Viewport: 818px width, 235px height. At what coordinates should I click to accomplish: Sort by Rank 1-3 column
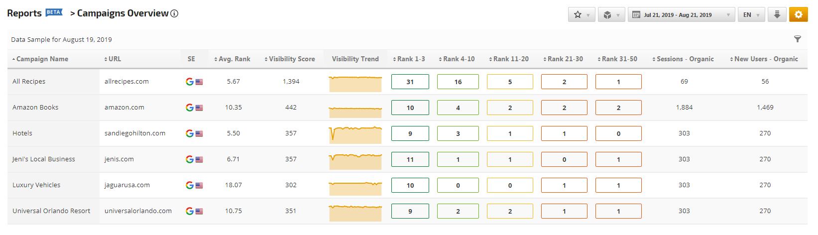(409, 59)
